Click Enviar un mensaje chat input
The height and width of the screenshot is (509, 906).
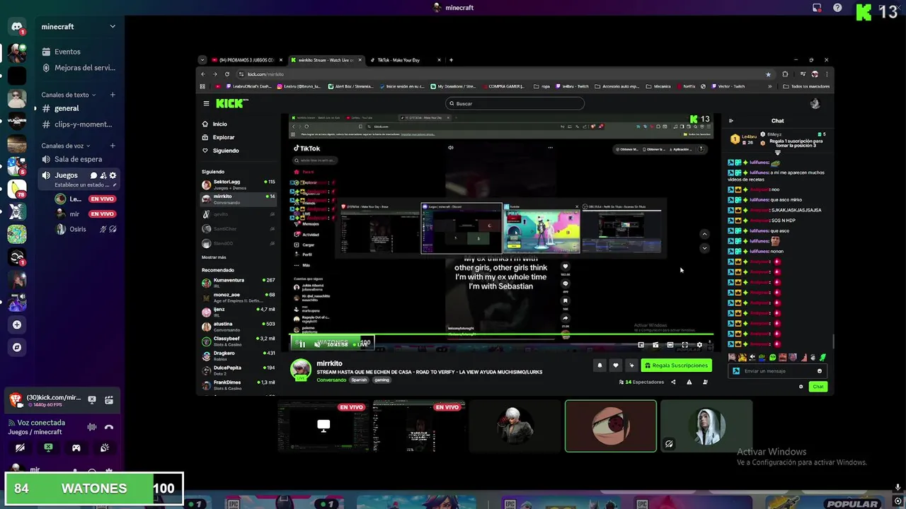coord(777,370)
